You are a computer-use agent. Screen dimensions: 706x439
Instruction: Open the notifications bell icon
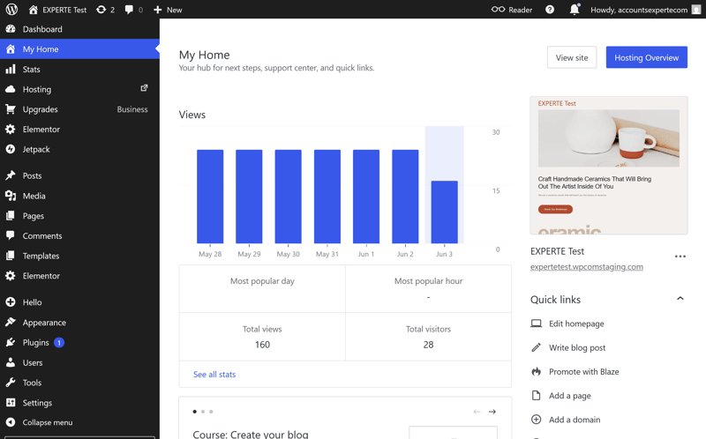pyautogui.click(x=575, y=10)
